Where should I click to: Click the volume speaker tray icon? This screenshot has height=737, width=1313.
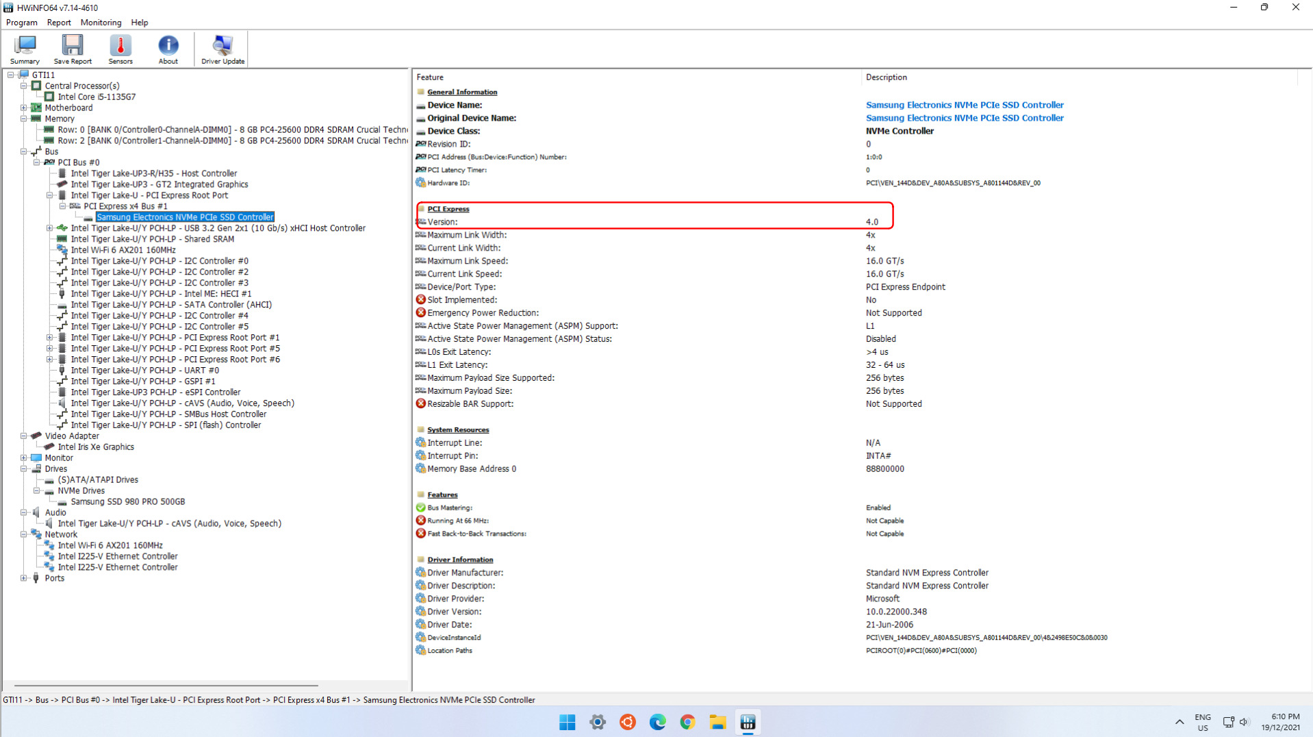1245,722
